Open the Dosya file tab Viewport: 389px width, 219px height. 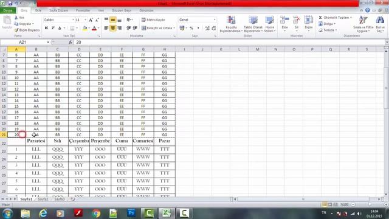click(8, 10)
